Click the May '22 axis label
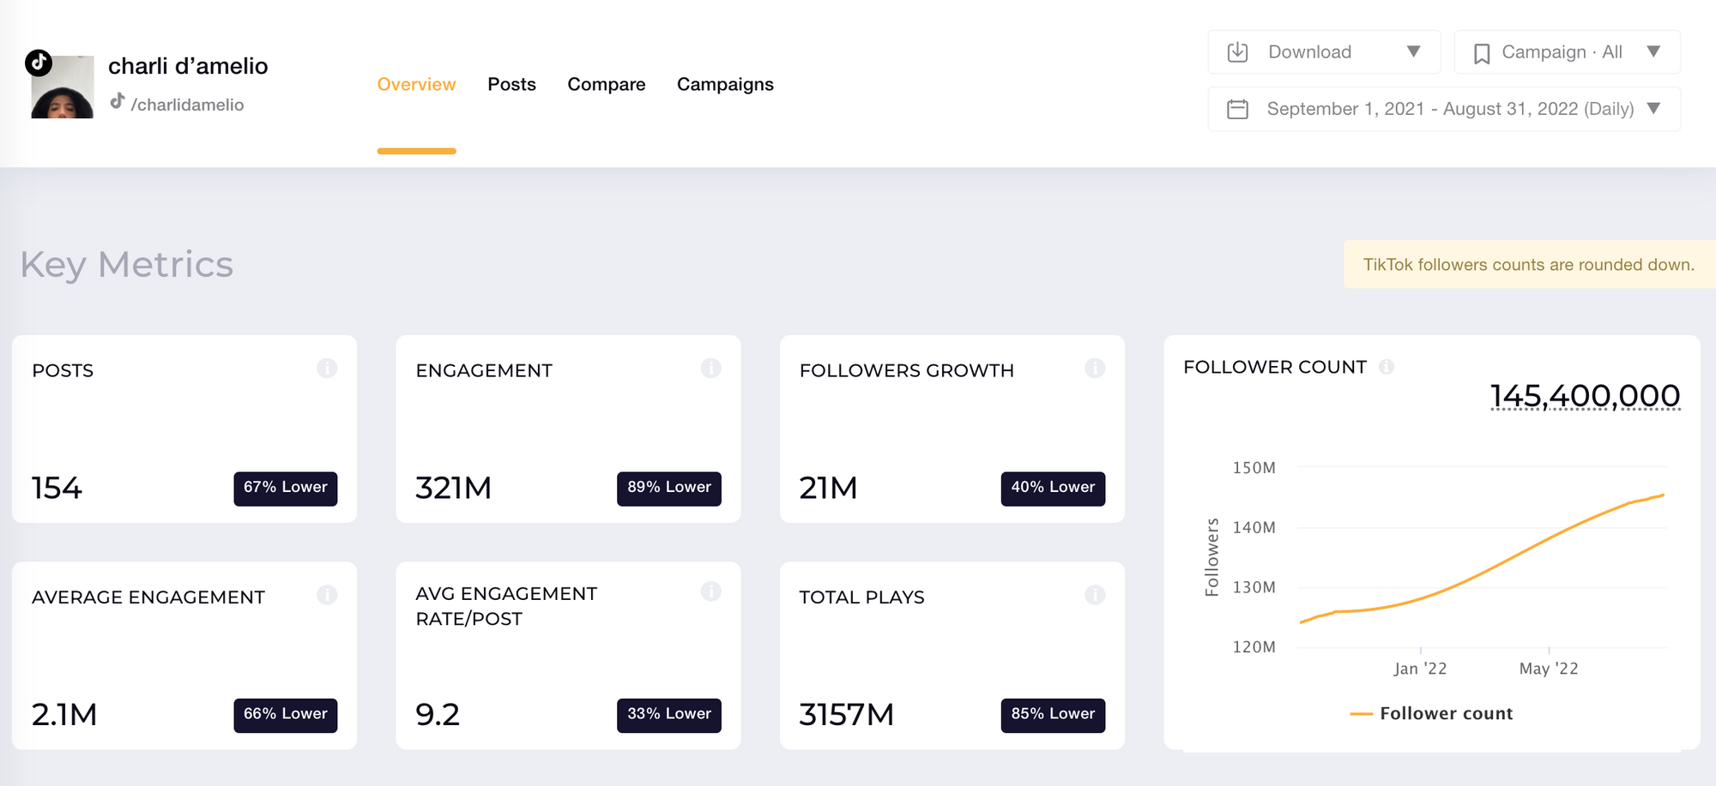 coord(1549,669)
